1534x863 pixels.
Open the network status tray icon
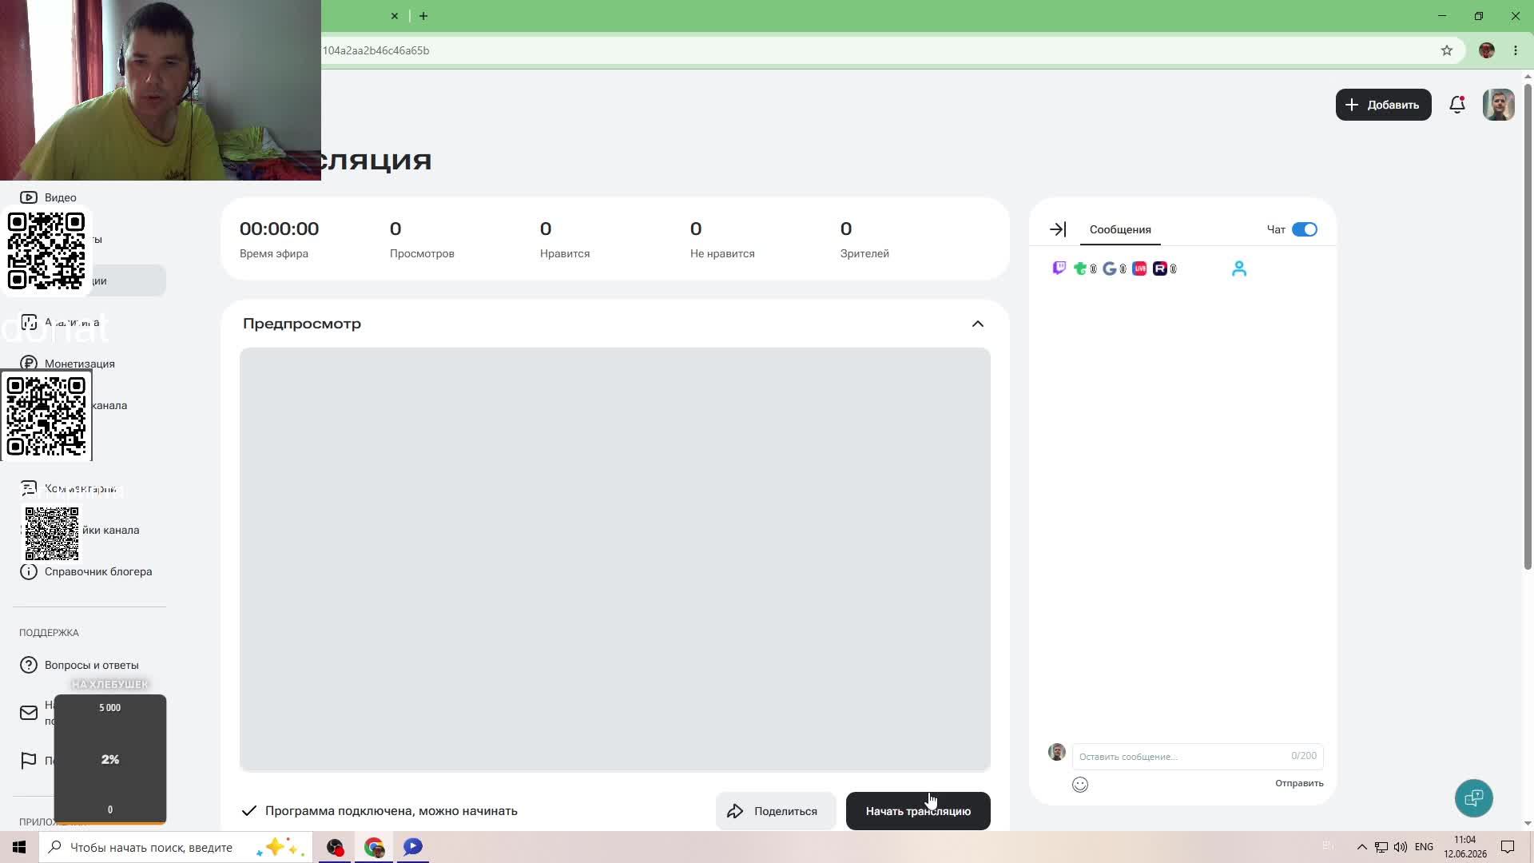1381,847
